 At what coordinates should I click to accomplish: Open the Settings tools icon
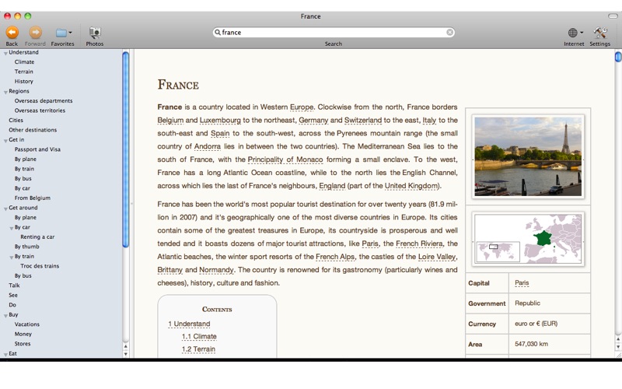pos(599,33)
